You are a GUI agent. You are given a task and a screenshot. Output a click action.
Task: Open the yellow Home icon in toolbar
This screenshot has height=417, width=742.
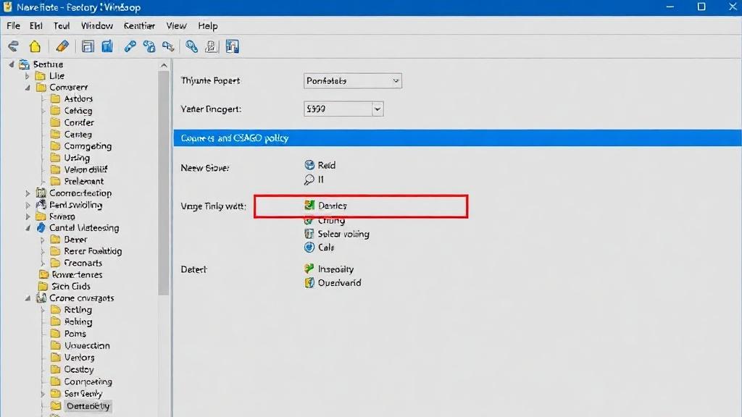pyautogui.click(x=35, y=46)
